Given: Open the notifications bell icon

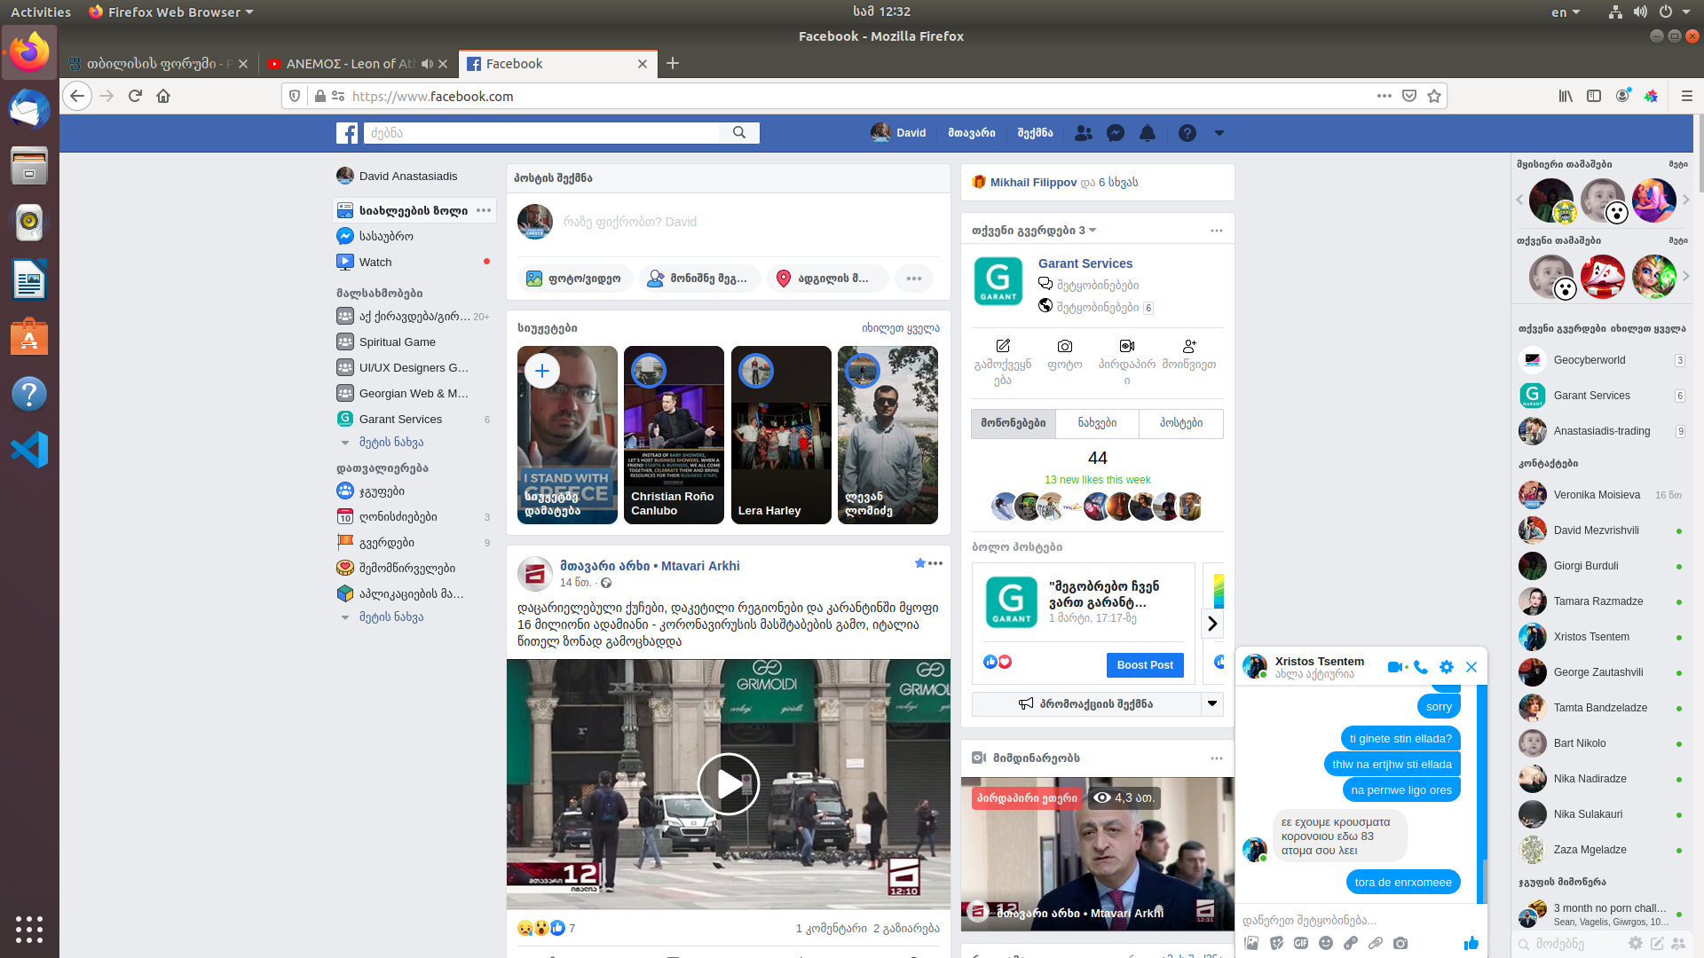Looking at the screenshot, I should tap(1148, 133).
